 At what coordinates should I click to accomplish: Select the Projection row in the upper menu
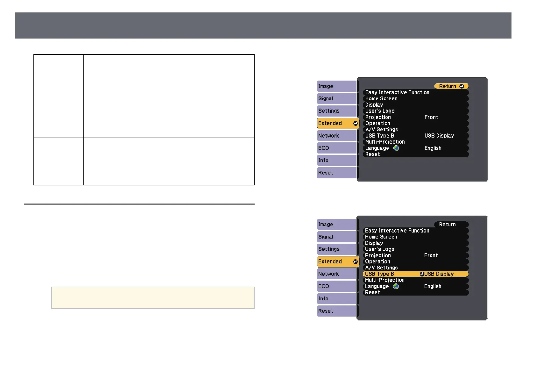pos(416,117)
